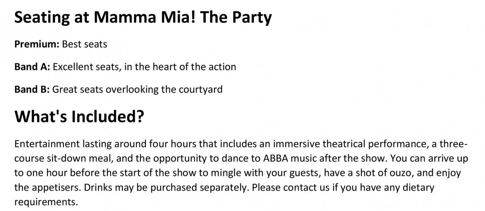Click the heading "Seating at Mamma Mia! The Party"
The height and width of the screenshot is (211, 485).
pos(143,18)
